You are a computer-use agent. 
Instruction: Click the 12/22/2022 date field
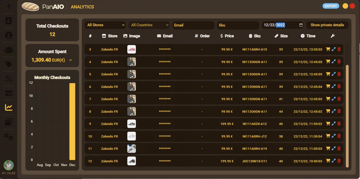point(283,25)
